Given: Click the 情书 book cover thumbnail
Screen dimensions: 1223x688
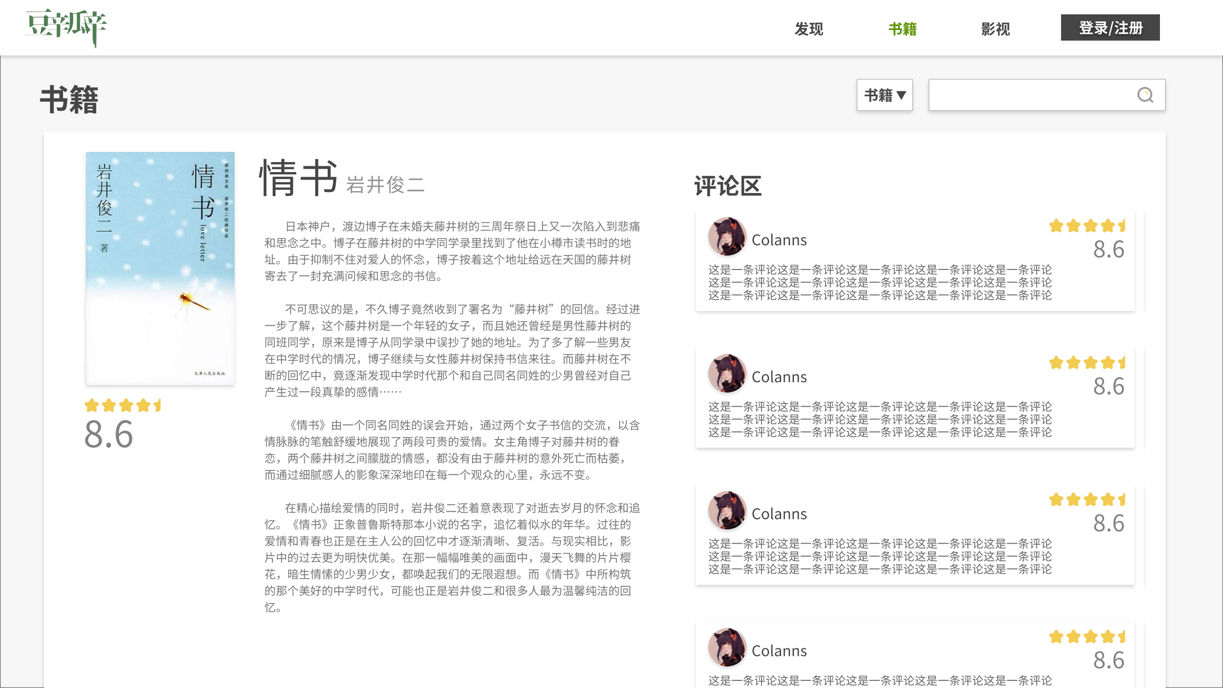Looking at the screenshot, I should point(160,268).
